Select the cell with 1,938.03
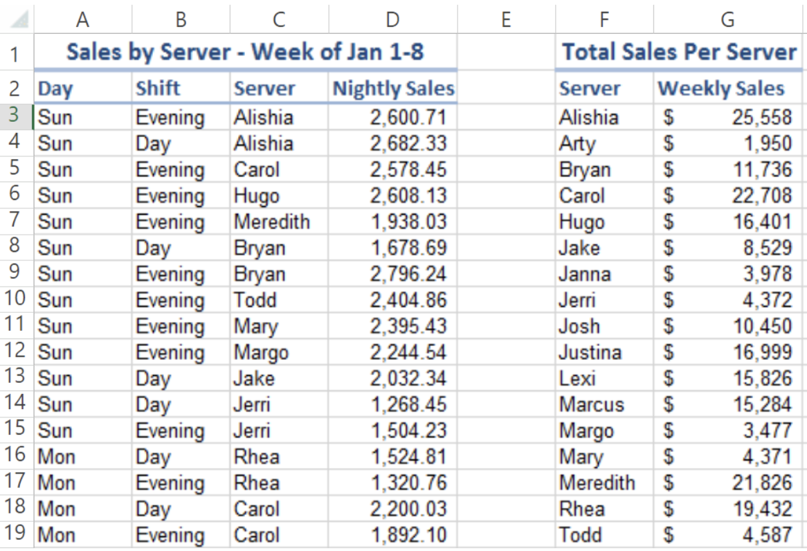Screen dimensions: 807x551 392,222
